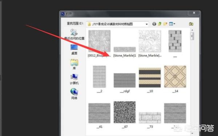Open the view menu icon

click(x=171, y=24)
